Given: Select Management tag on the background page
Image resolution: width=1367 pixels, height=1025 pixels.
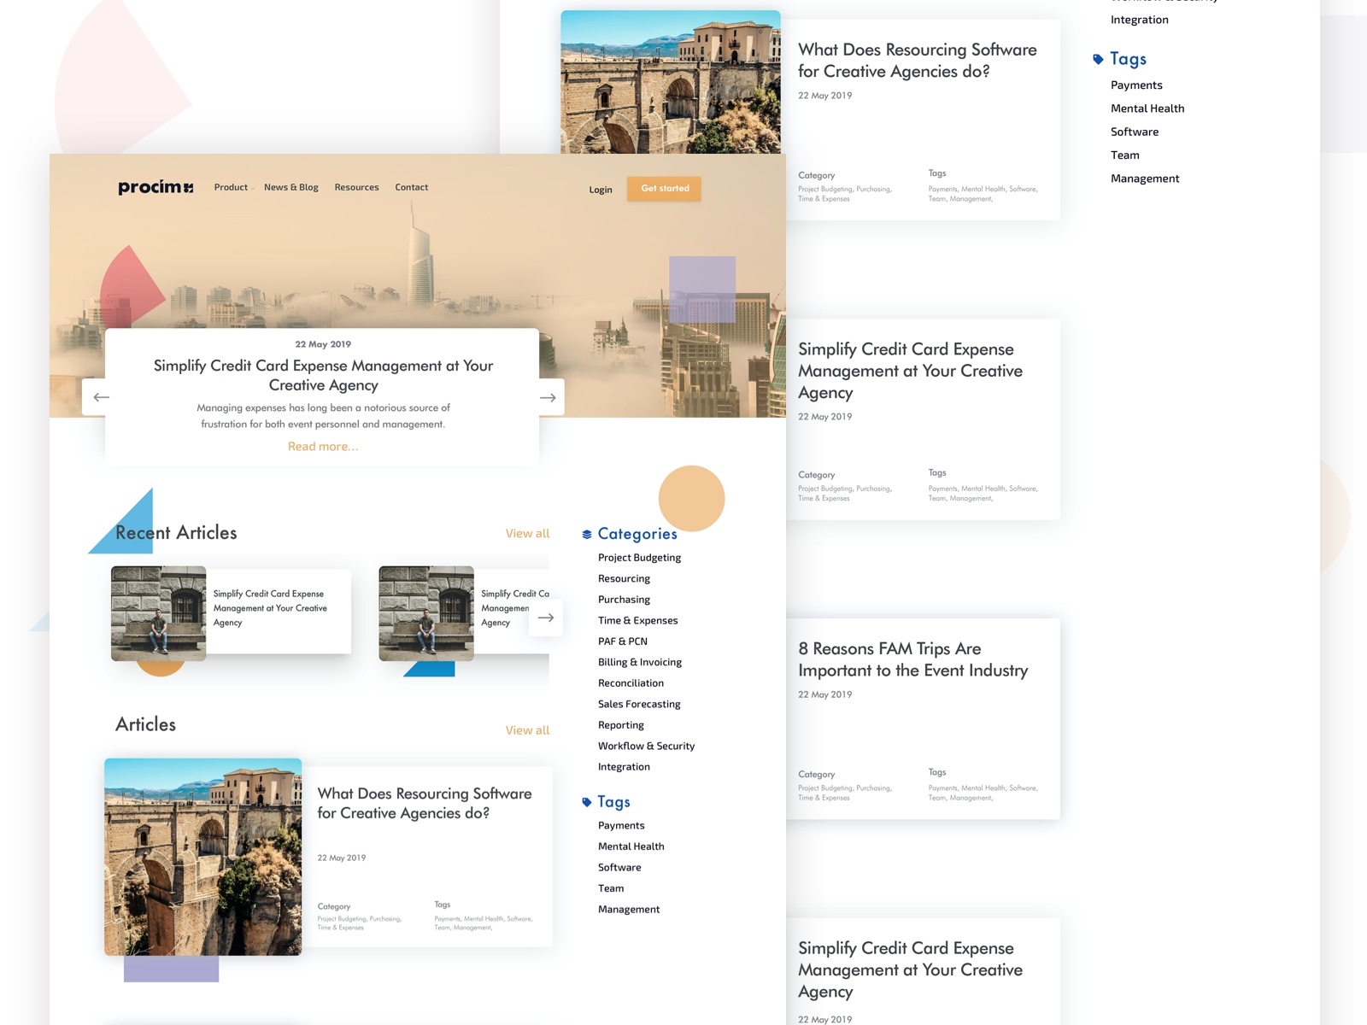Looking at the screenshot, I should 1145,179.
